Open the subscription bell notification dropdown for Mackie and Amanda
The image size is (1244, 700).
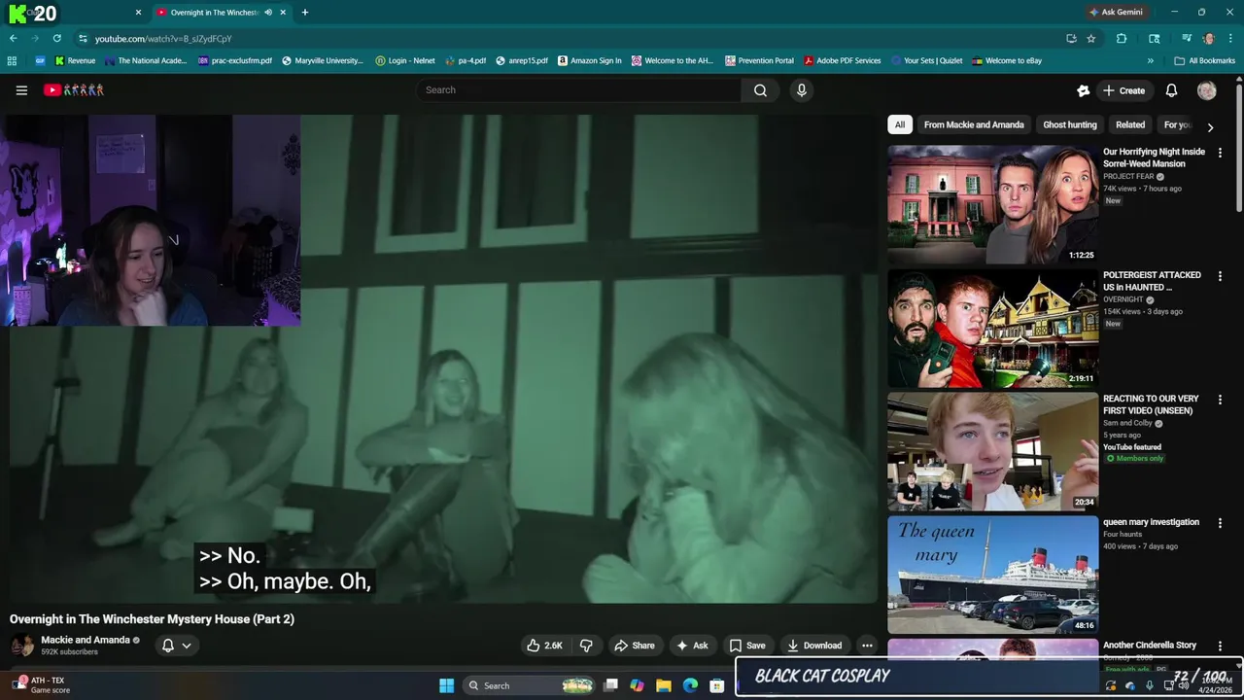coord(176,646)
